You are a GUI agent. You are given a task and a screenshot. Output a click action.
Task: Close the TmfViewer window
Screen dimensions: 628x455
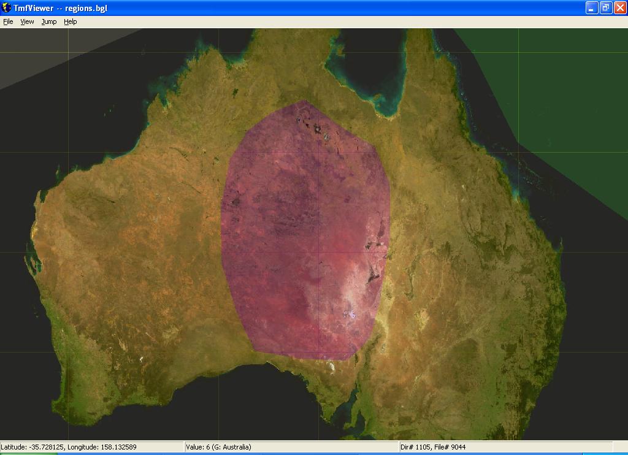(x=620, y=7)
